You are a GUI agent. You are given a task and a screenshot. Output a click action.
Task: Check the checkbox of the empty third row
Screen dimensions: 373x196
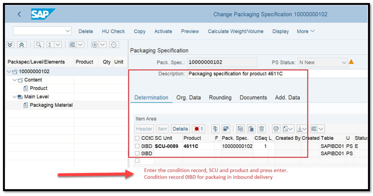(137, 161)
